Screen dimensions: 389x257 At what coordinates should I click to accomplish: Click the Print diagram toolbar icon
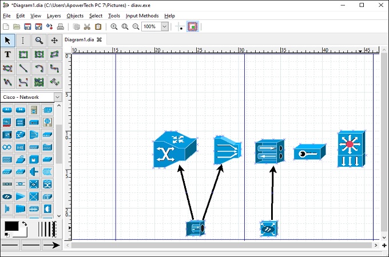pyautogui.click(x=60, y=27)
